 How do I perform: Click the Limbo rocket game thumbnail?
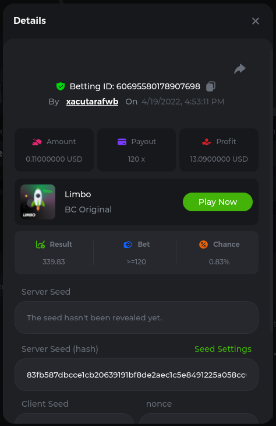(x=38, y=202)
